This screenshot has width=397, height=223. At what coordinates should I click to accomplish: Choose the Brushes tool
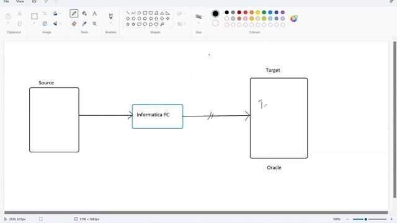coord(110,16)
